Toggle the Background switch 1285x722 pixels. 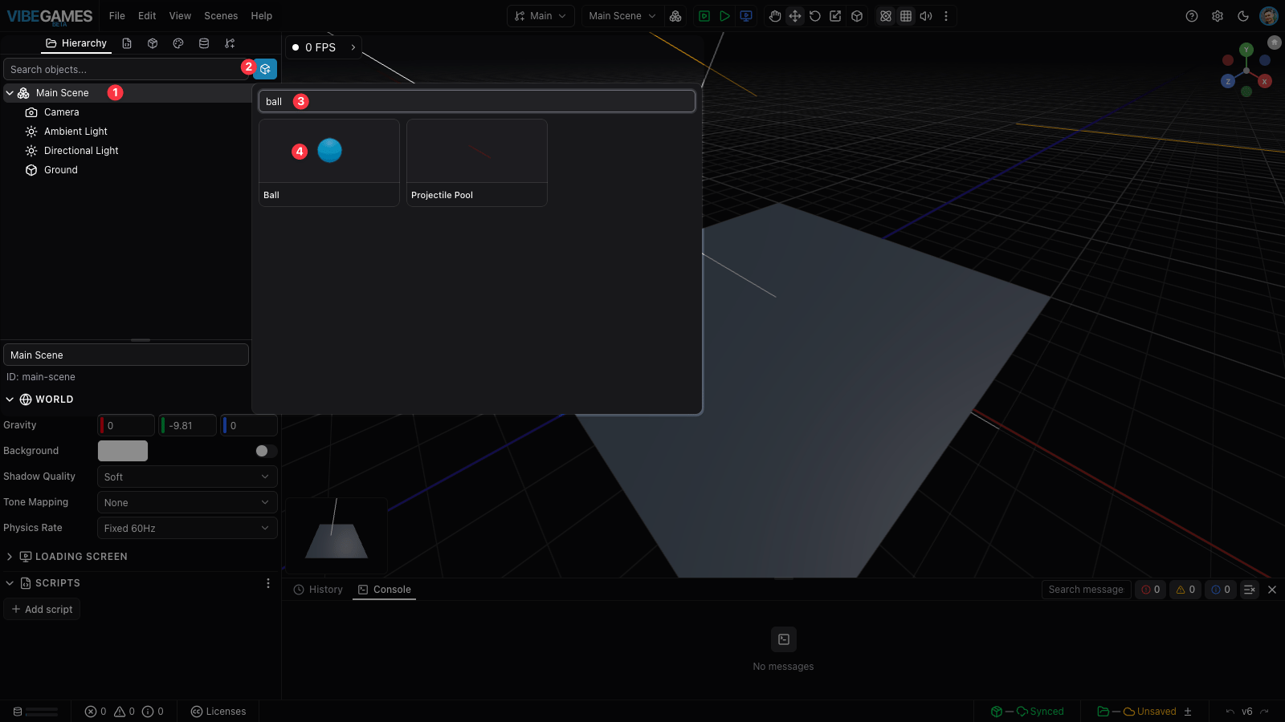pos(266,451)
